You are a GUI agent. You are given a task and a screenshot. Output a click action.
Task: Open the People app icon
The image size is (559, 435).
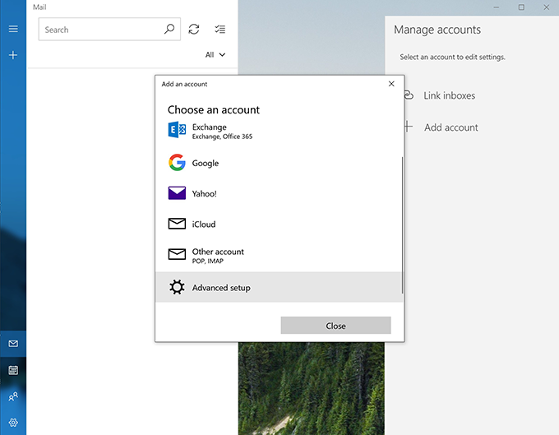13,396
